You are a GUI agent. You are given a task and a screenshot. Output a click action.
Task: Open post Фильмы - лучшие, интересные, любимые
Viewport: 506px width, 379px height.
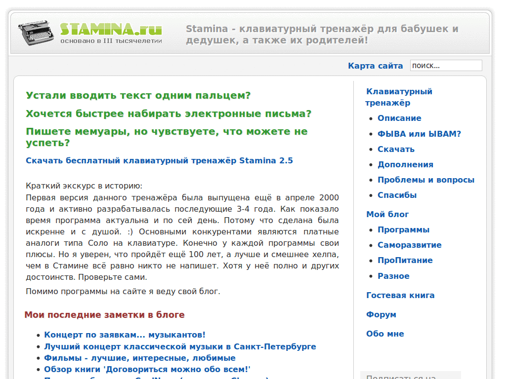(x=140, y=358)
